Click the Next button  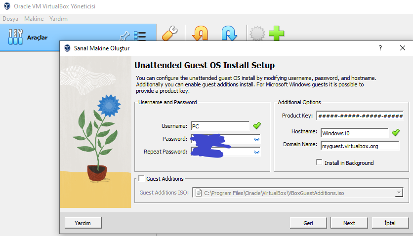(349, 223)
